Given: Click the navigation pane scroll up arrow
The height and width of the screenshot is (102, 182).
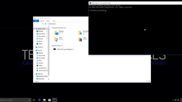Looking at the screenshot, I should pos(49,27).
